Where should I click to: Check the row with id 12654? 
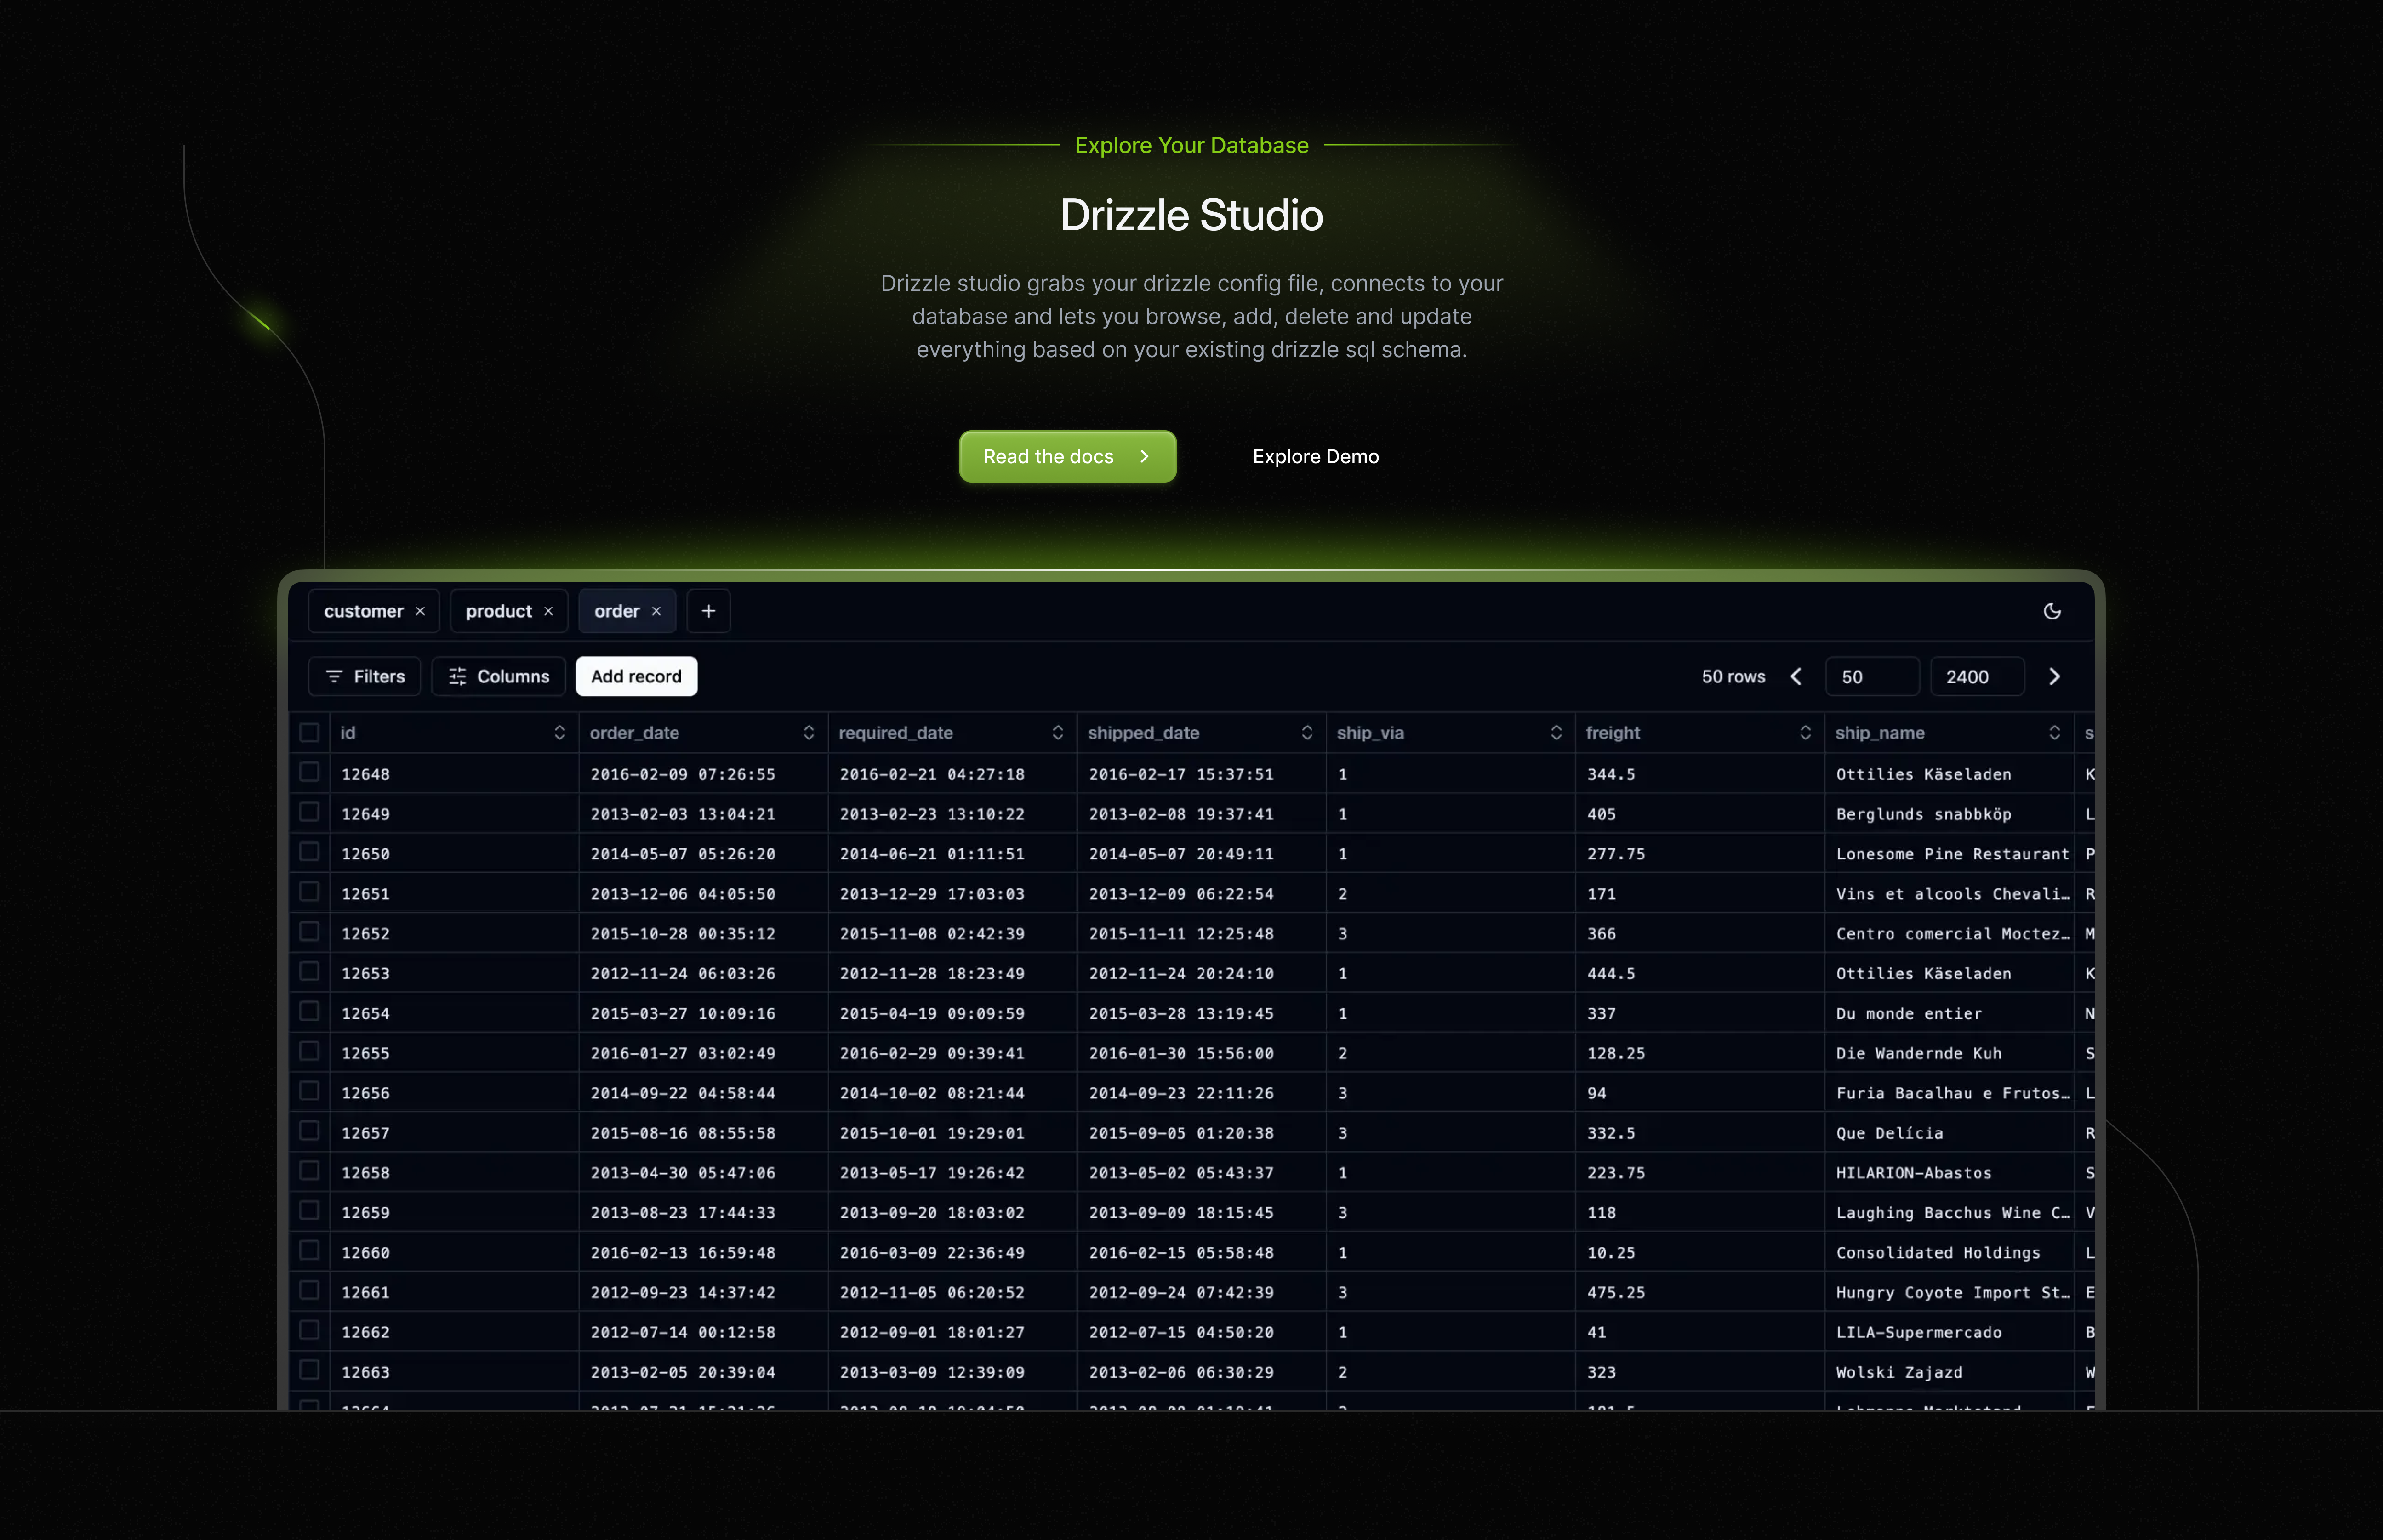[310, 1011]
